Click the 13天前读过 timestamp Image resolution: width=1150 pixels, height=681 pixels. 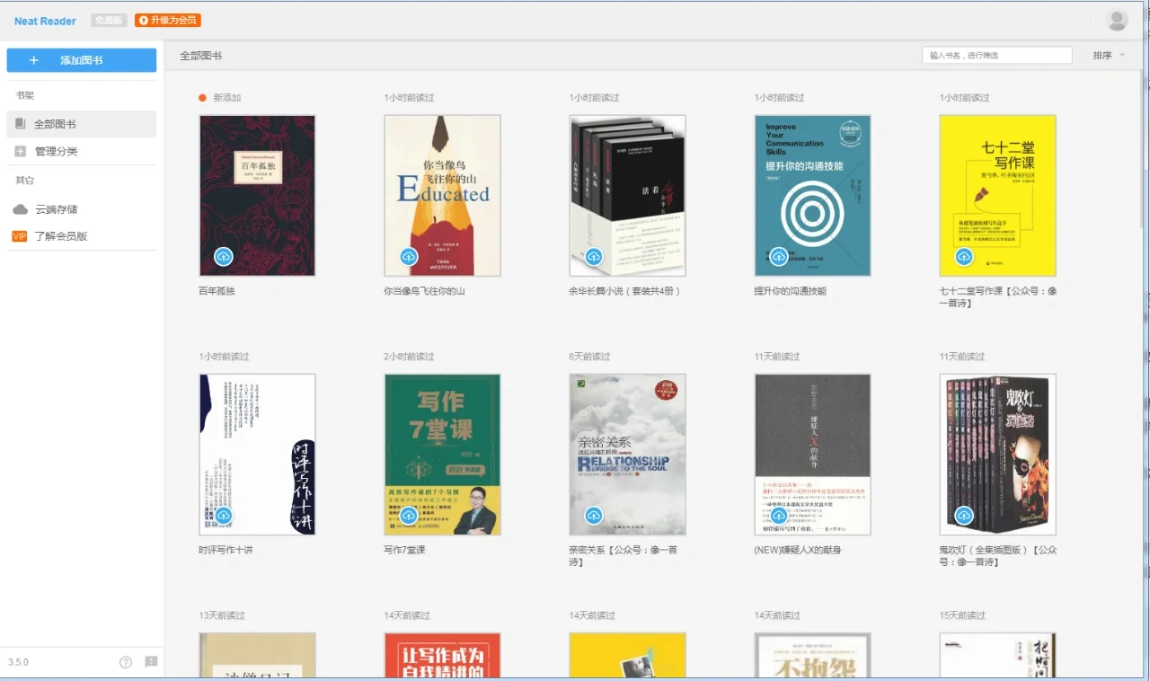coord(222,615)
